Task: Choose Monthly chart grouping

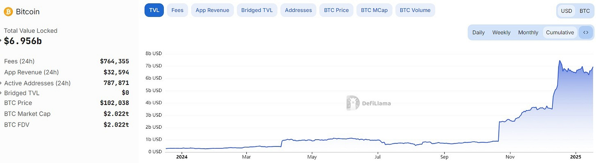Action: [528, 33]
